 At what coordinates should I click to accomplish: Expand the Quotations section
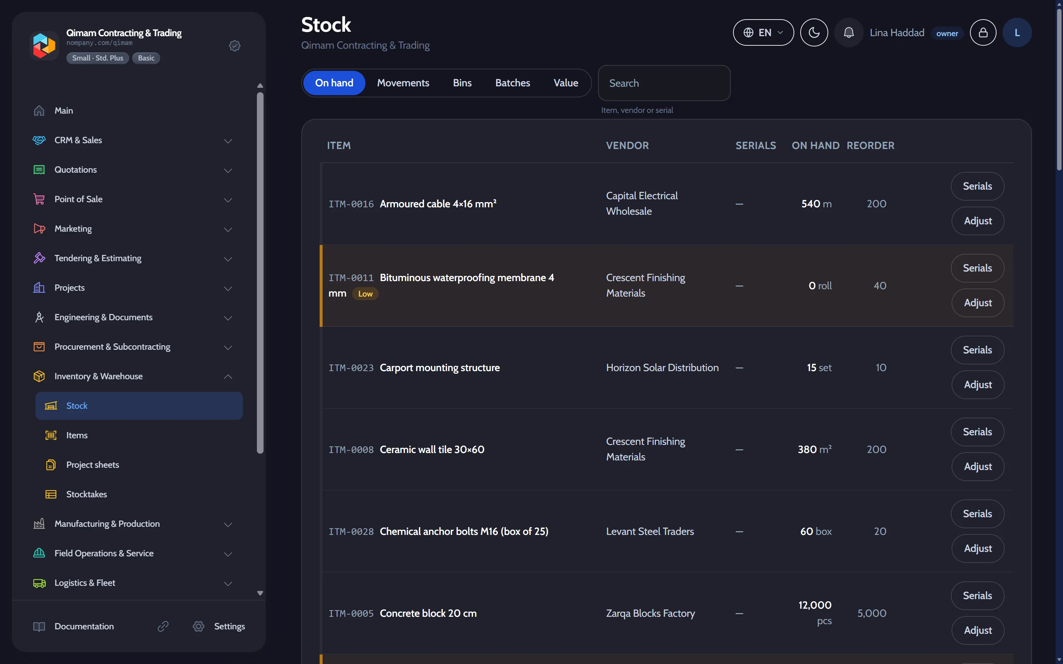228,170
